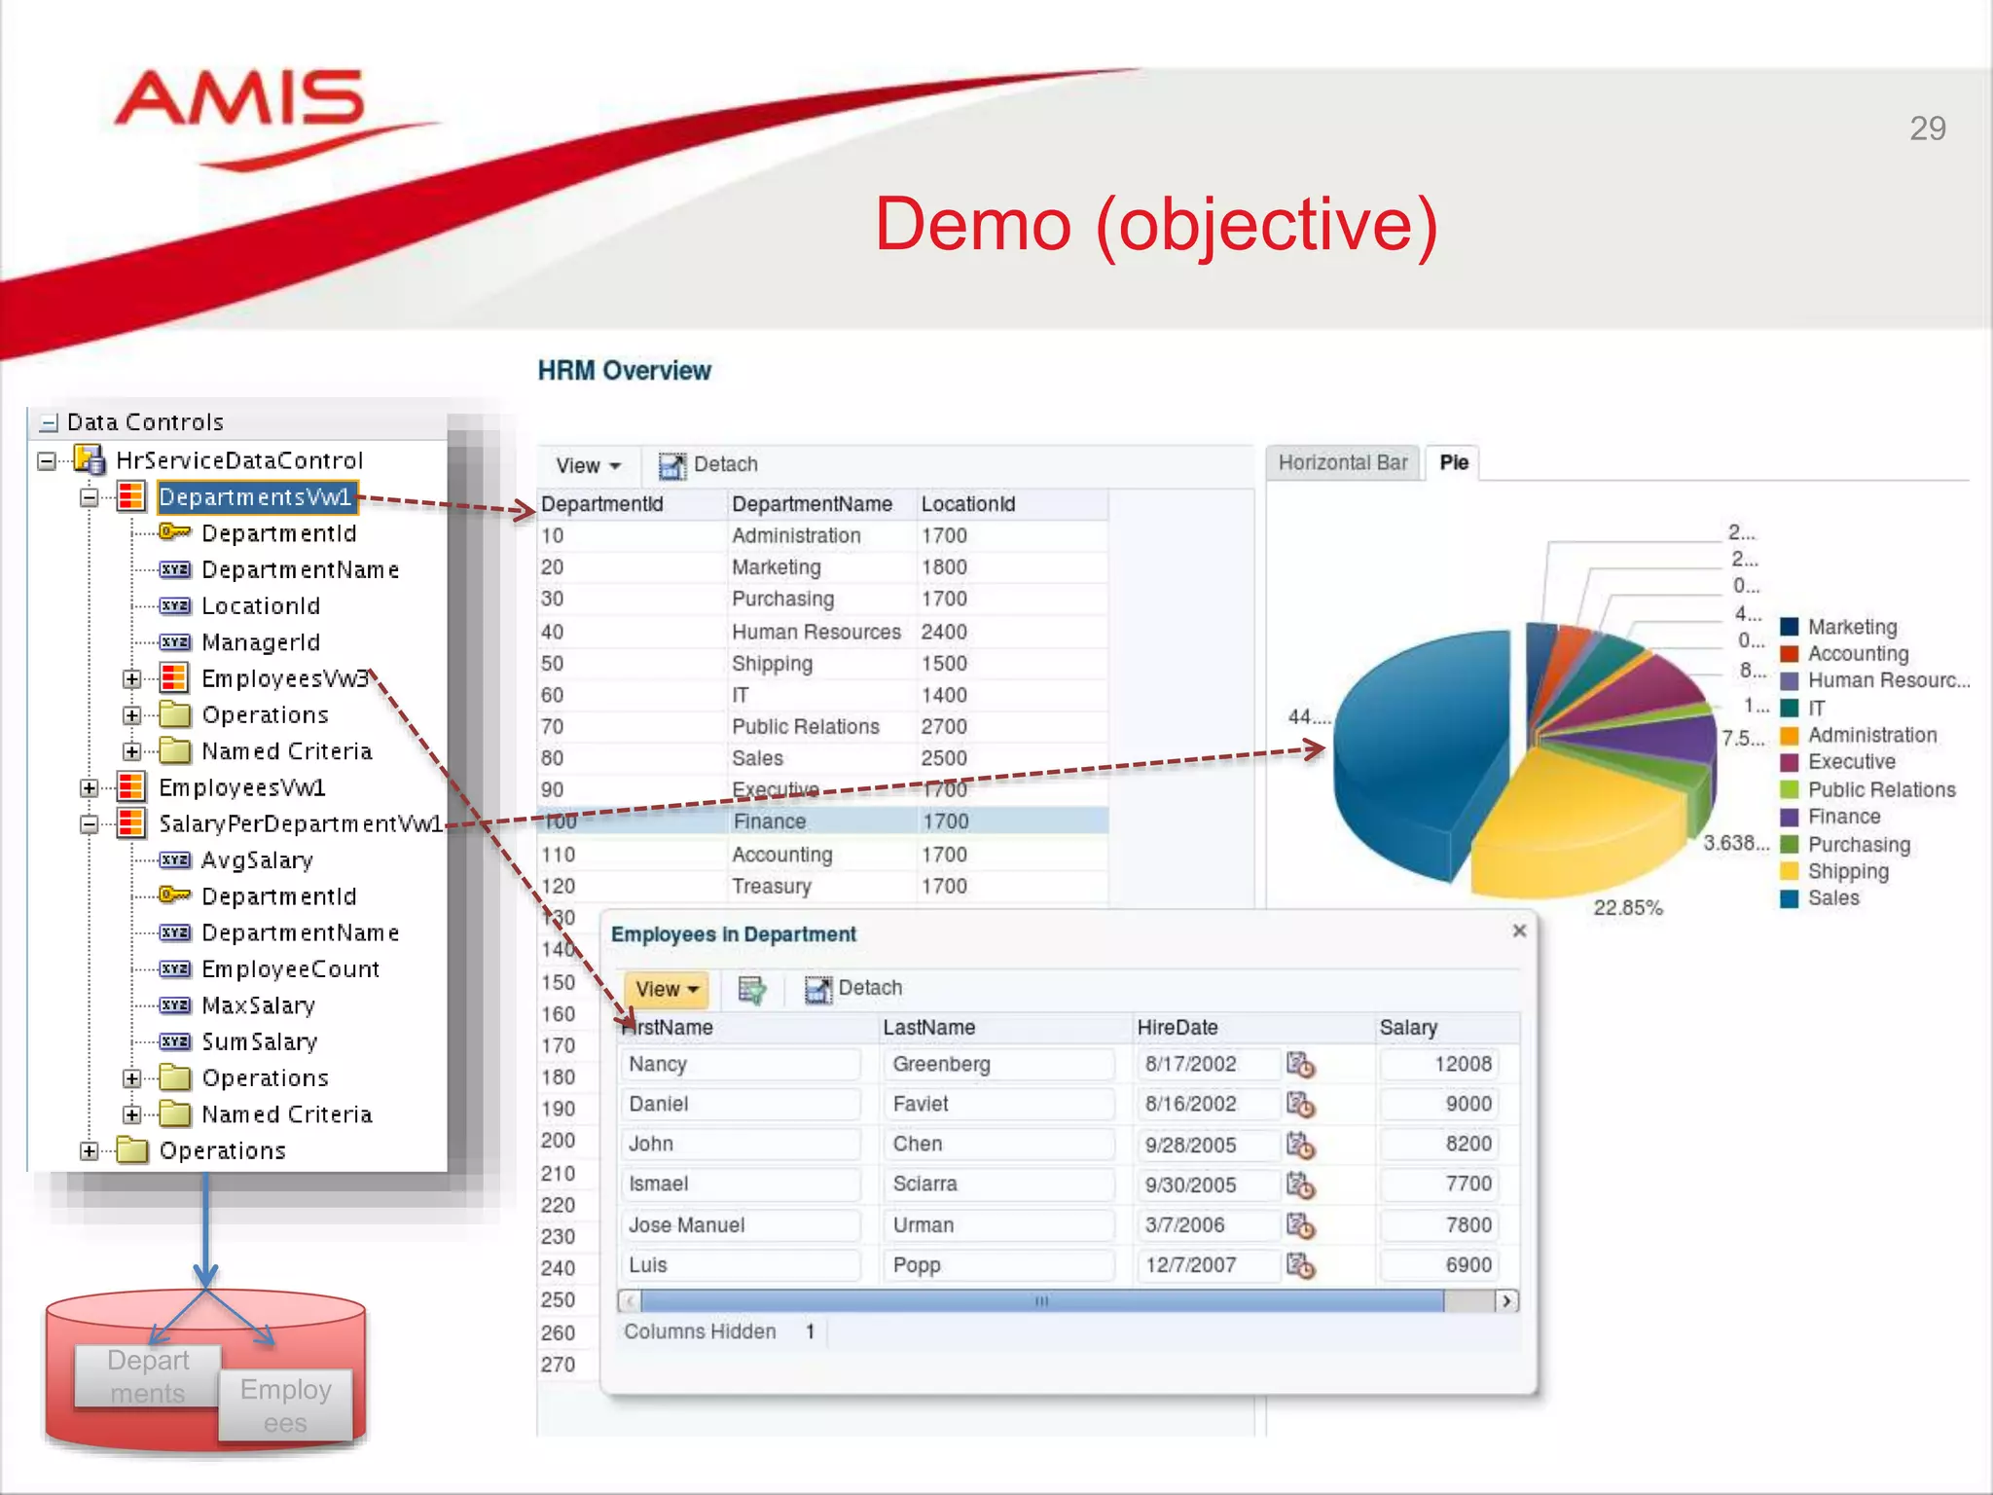
Task: Open date picker for Ismael Sciarra's hire date
Action: pyautogui.click(x=1300, y=1185)
